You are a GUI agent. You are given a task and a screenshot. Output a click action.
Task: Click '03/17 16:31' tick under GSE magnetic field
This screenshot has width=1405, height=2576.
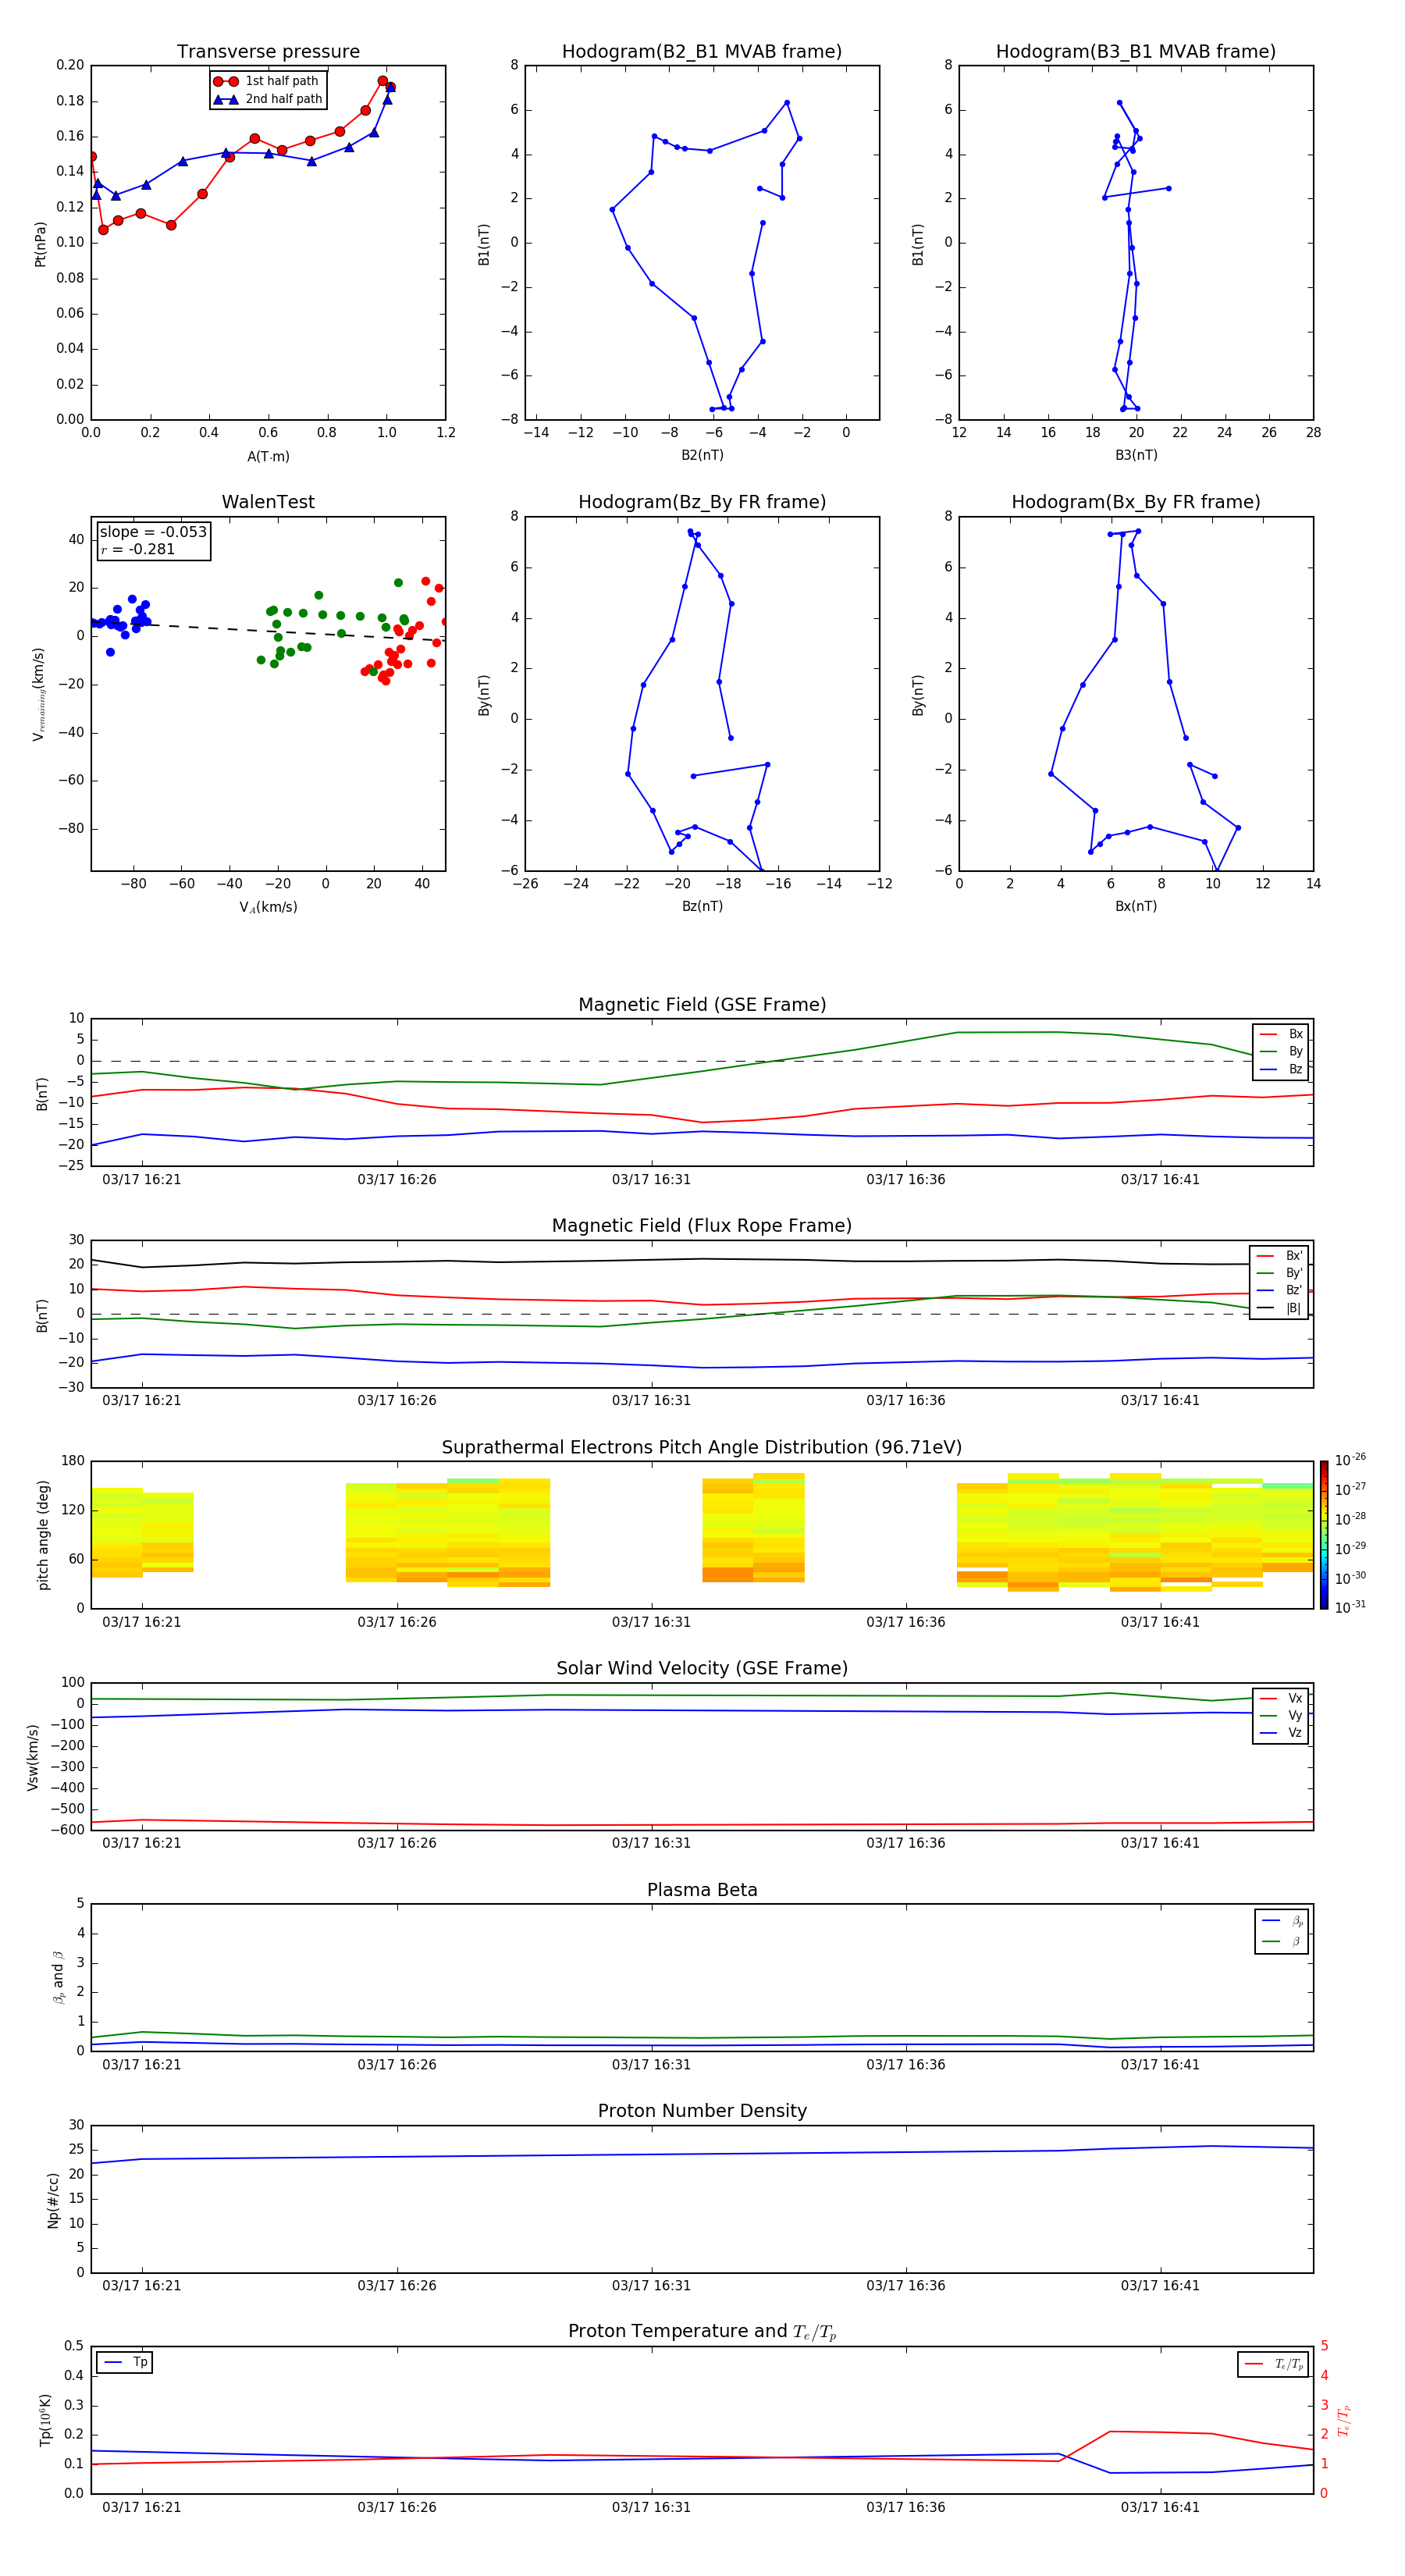(651, 1180)
